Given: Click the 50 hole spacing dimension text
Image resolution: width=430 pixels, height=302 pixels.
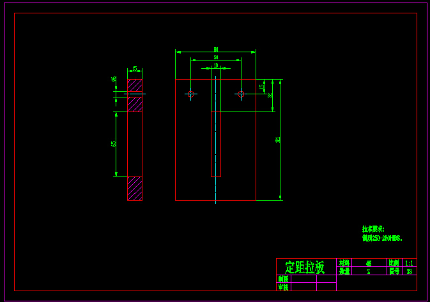Looking at the screenshot, I should (216, 57).
